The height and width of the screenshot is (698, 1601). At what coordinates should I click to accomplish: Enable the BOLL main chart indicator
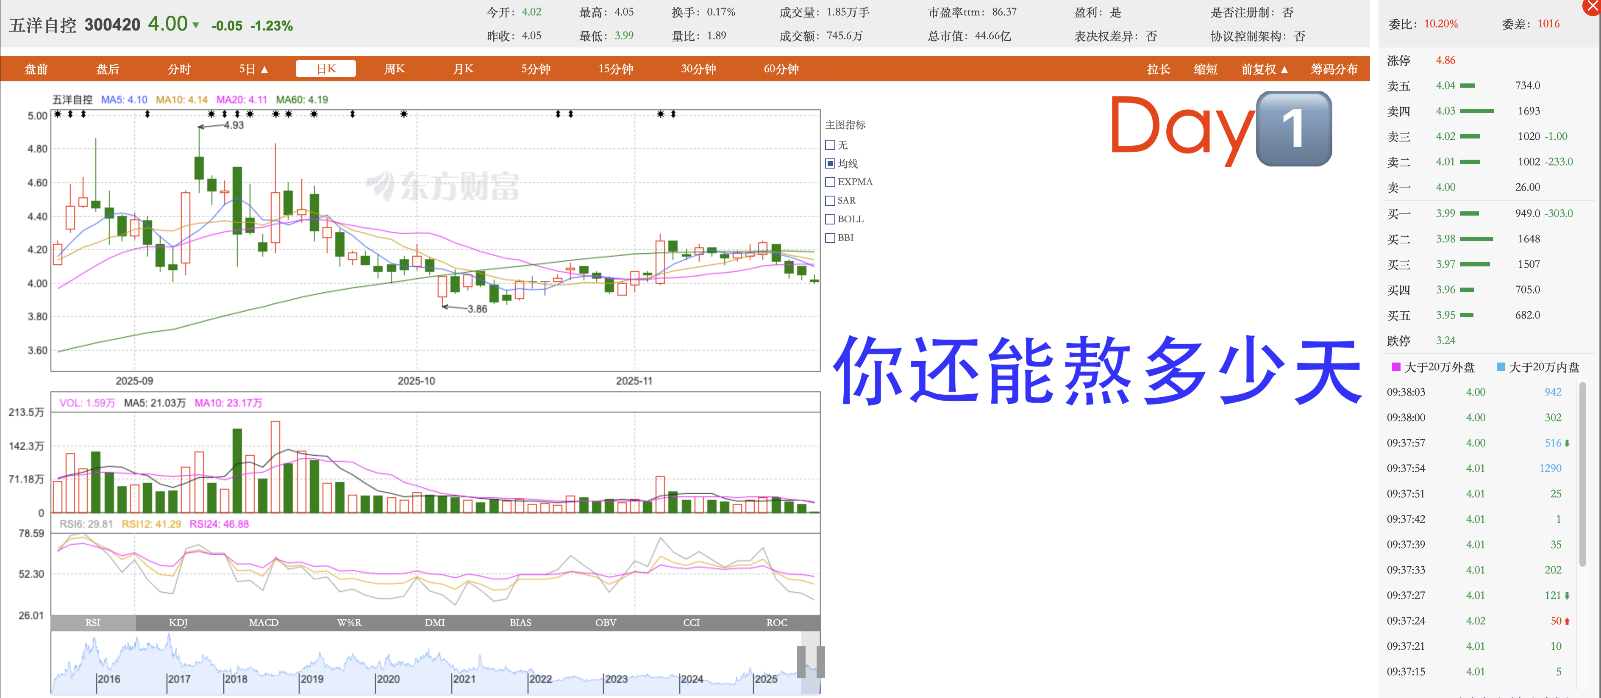pos(830,219)
